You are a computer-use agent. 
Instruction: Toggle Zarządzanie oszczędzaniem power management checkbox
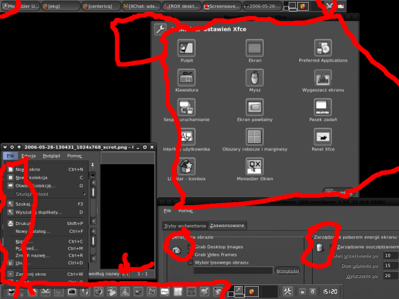[x=332, y=247]
